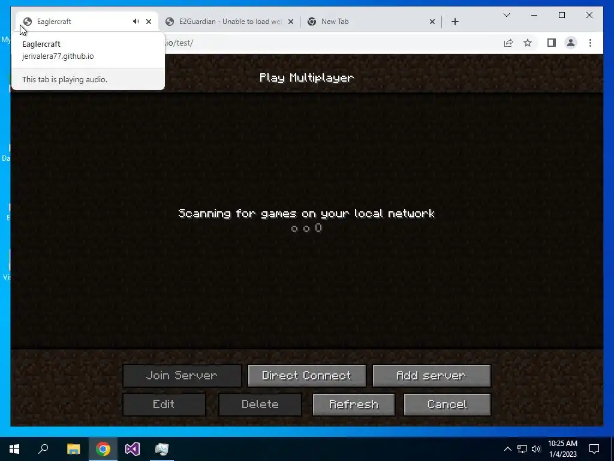The image size is (614, 461).
Task: Click the 'Play Multiplayer' title text
Action: 306,77
